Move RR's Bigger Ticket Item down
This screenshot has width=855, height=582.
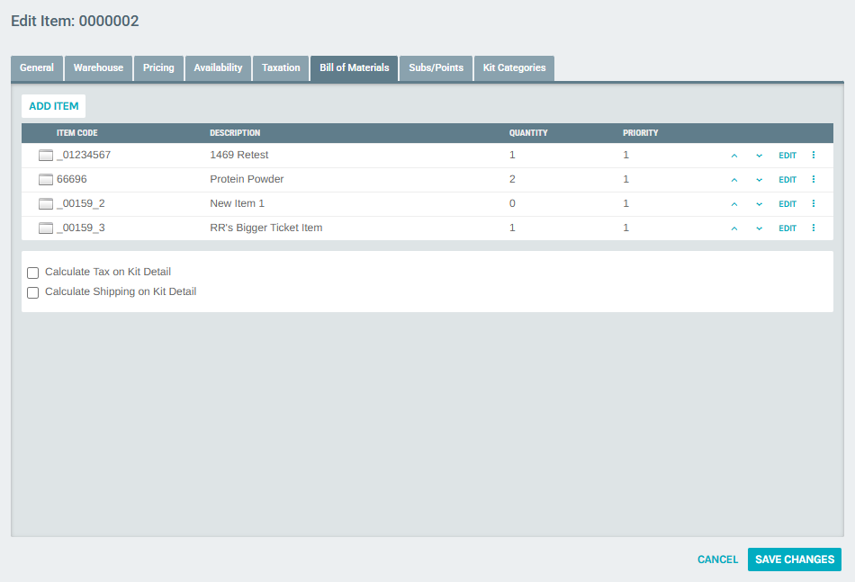pyautogui.click(x=759, y=228)
